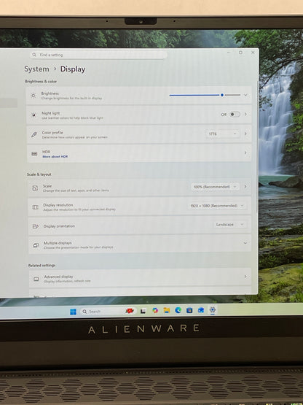Screen dimensions: 303x405
Task: Click the Multiple displays icon
Action: point(36,245)
